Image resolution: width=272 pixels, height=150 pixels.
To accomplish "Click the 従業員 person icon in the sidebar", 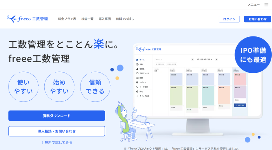I will click(x=137, y=69).
